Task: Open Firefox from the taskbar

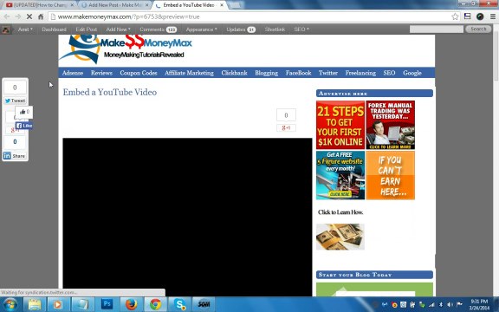Action: coord(131,304)
